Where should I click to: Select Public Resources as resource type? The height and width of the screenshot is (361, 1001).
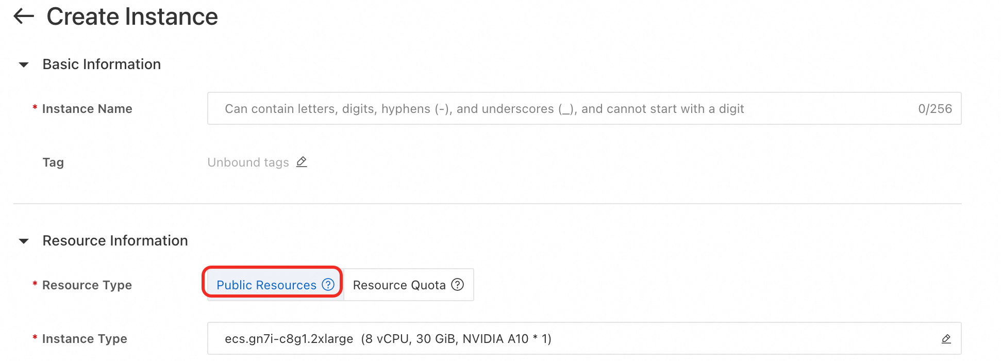pyautogui.click(x=266, y=285)
